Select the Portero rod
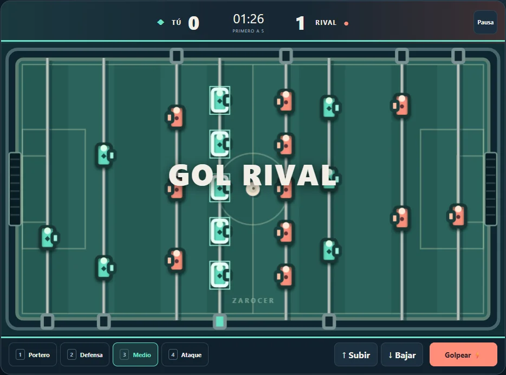Screen dimensions: 506x375 coord(33,354)
